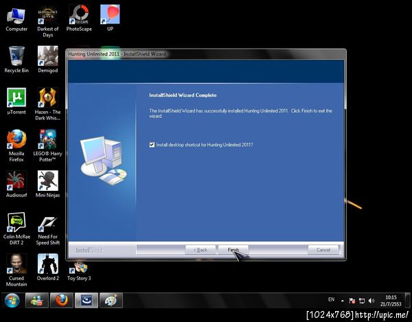The image size is (412, 322).
Task: Click the InstallShield Wizard Complete heading
Action: click(x=183, y=95)
